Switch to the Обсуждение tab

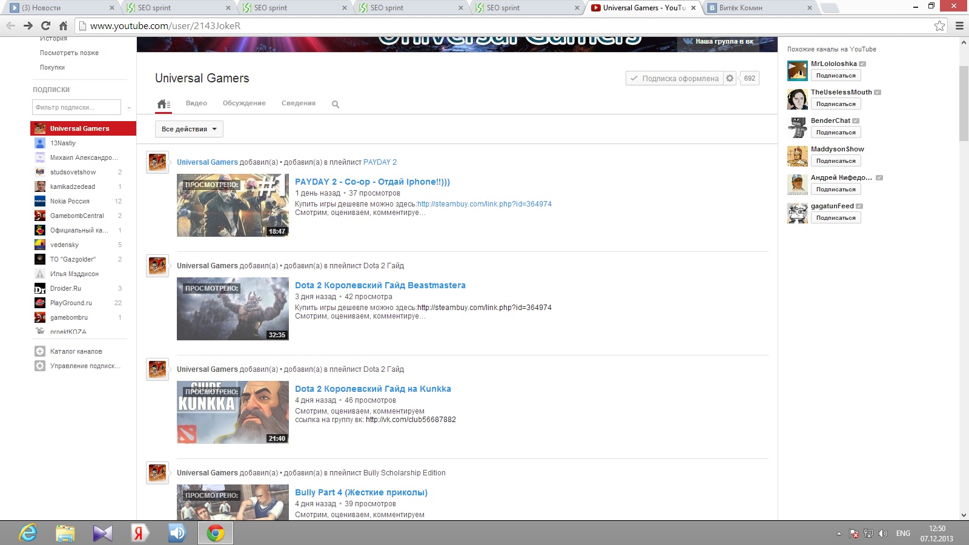[x=244, y=103]
